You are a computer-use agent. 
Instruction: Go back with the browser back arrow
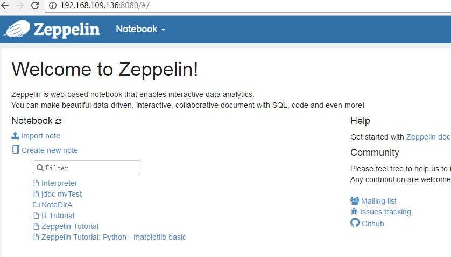pyautogui.click(x=5, y=5)
